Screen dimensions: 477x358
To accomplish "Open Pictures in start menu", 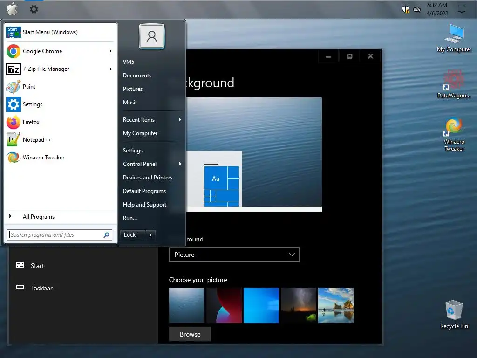I will pyautogui.click(x=133, y=89).
